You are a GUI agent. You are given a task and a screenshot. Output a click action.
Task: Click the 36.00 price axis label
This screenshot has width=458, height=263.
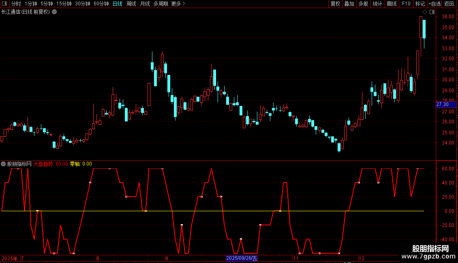coord(448,17)
